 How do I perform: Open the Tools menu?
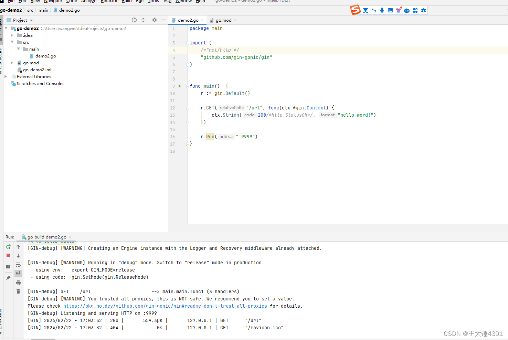point(154,1)
